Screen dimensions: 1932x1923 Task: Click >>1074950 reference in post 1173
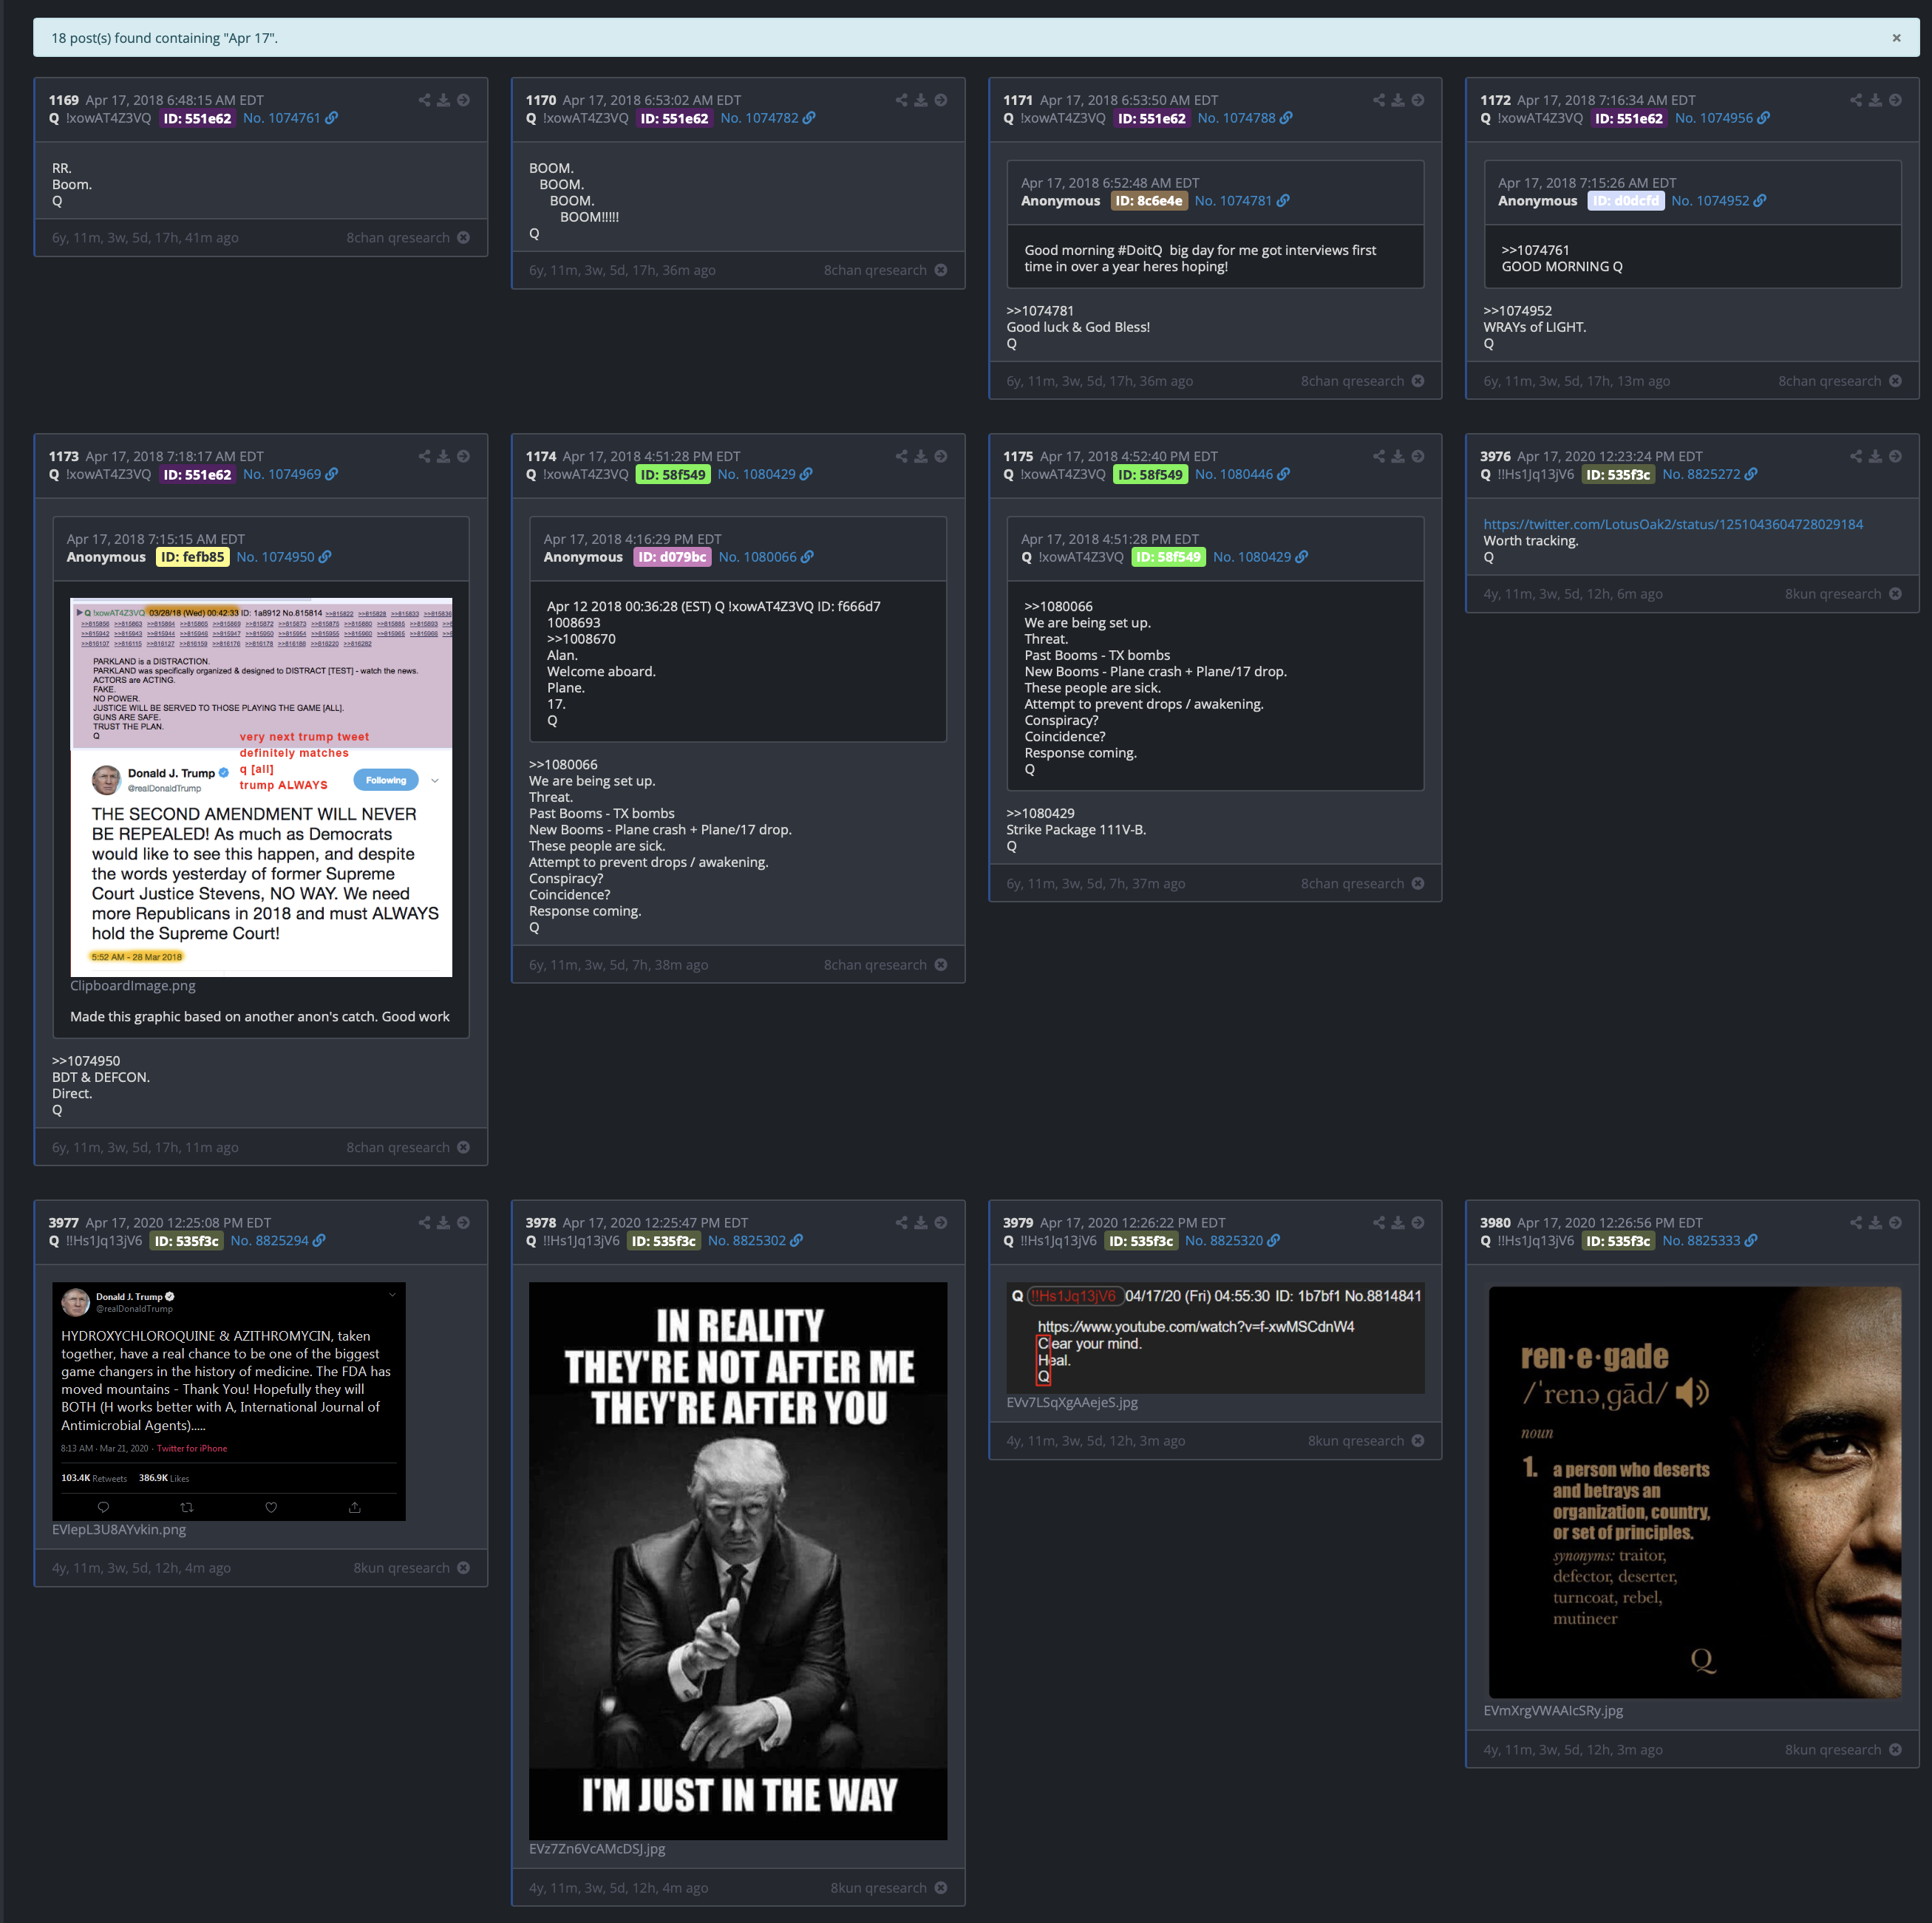coord(86,1061)
